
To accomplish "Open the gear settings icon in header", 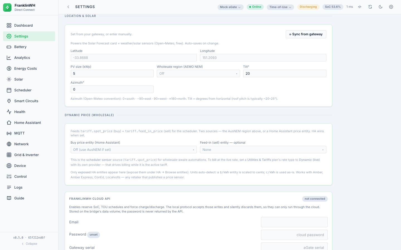I will 391,7.
